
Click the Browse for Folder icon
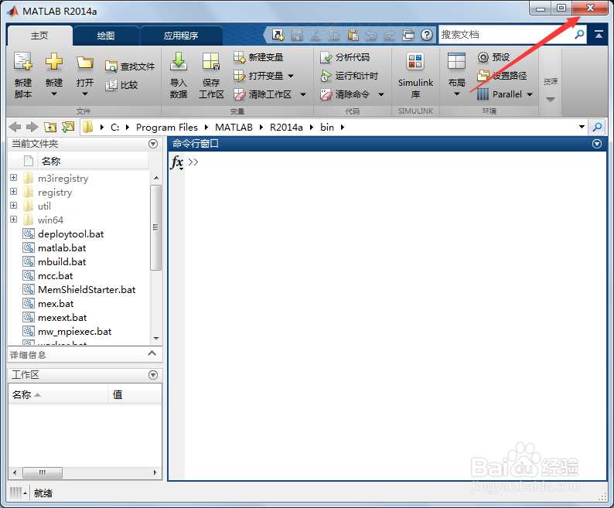[68, 127]
